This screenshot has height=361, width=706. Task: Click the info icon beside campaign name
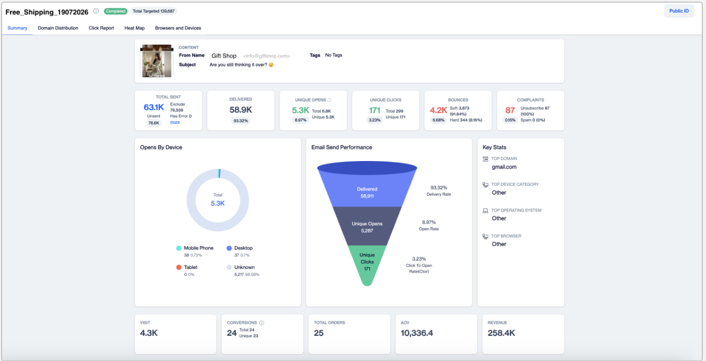tap(96, 11)
